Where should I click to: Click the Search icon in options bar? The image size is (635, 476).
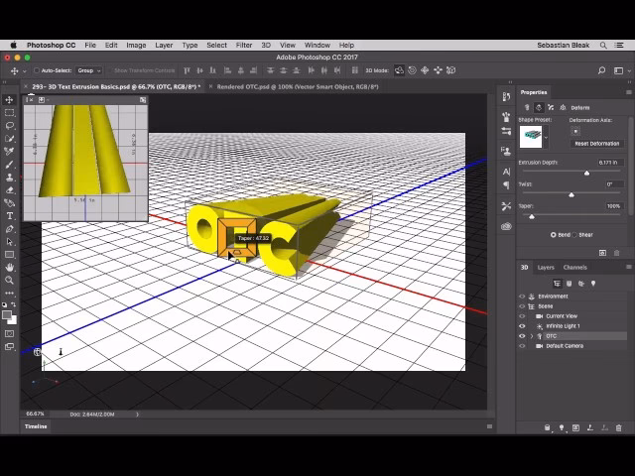coord(601,70)
